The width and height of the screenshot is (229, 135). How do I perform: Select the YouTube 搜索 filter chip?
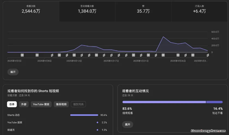tap(41, 104)
